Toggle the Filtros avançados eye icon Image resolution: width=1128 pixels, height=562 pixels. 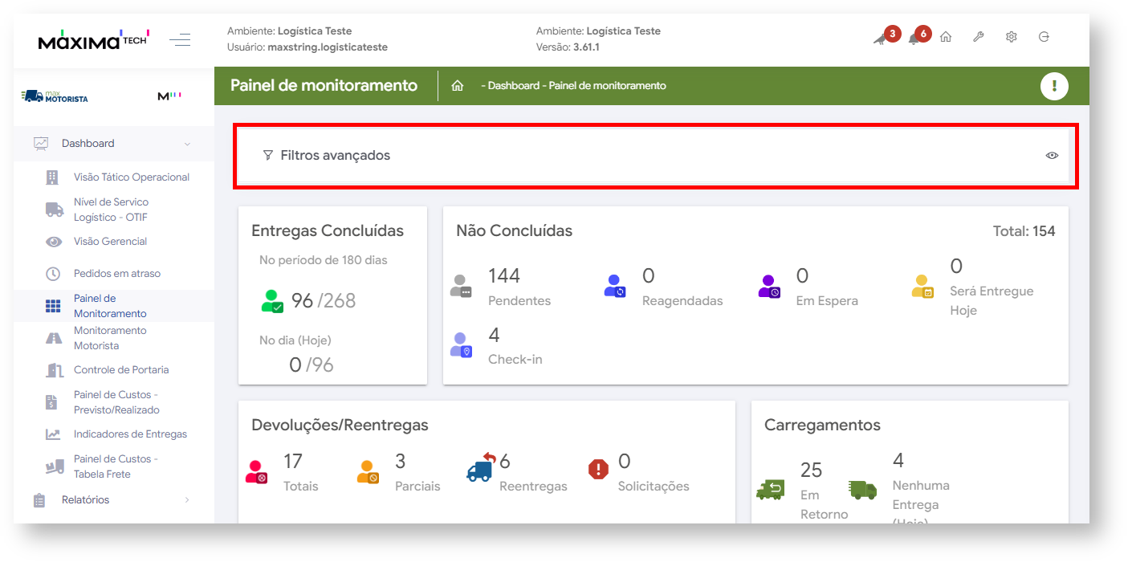click(x=1052, y=156)
